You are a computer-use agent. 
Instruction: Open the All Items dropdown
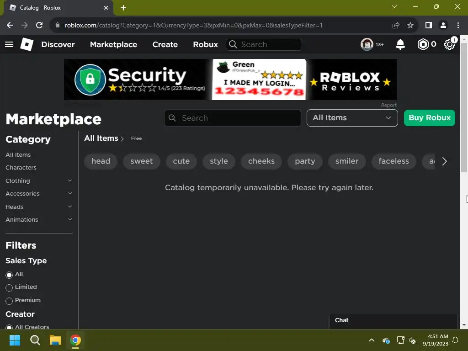tap(352, 118)
